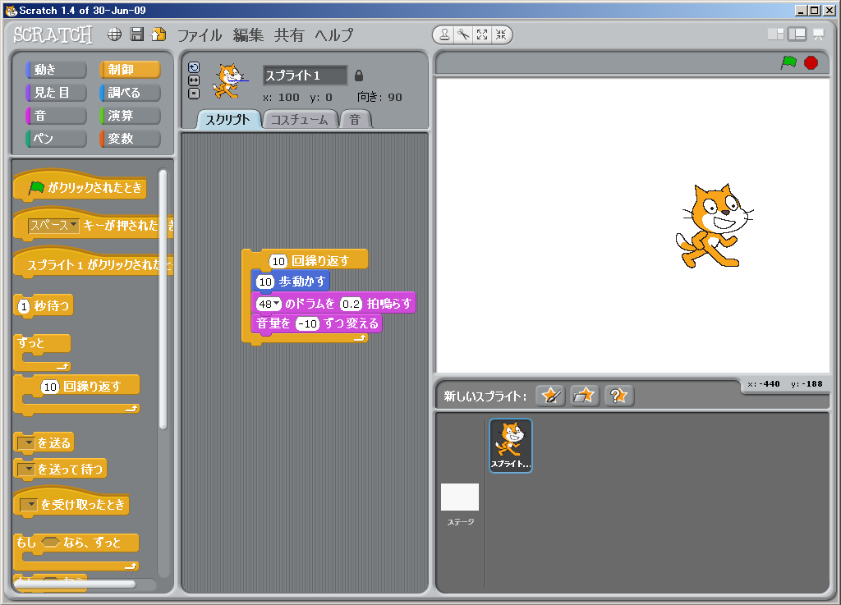The height and width of the screenshot is (605, 841).
Task: Open the スペース key dropdown
Action: [x=53, y=226]
